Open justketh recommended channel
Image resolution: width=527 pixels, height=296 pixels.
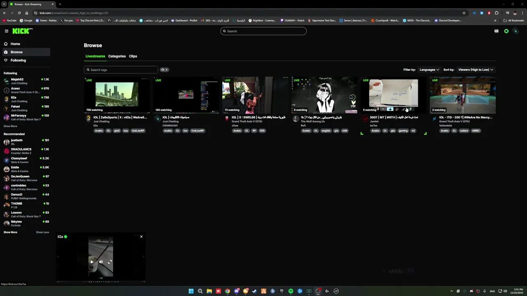[x=26, y=142]
